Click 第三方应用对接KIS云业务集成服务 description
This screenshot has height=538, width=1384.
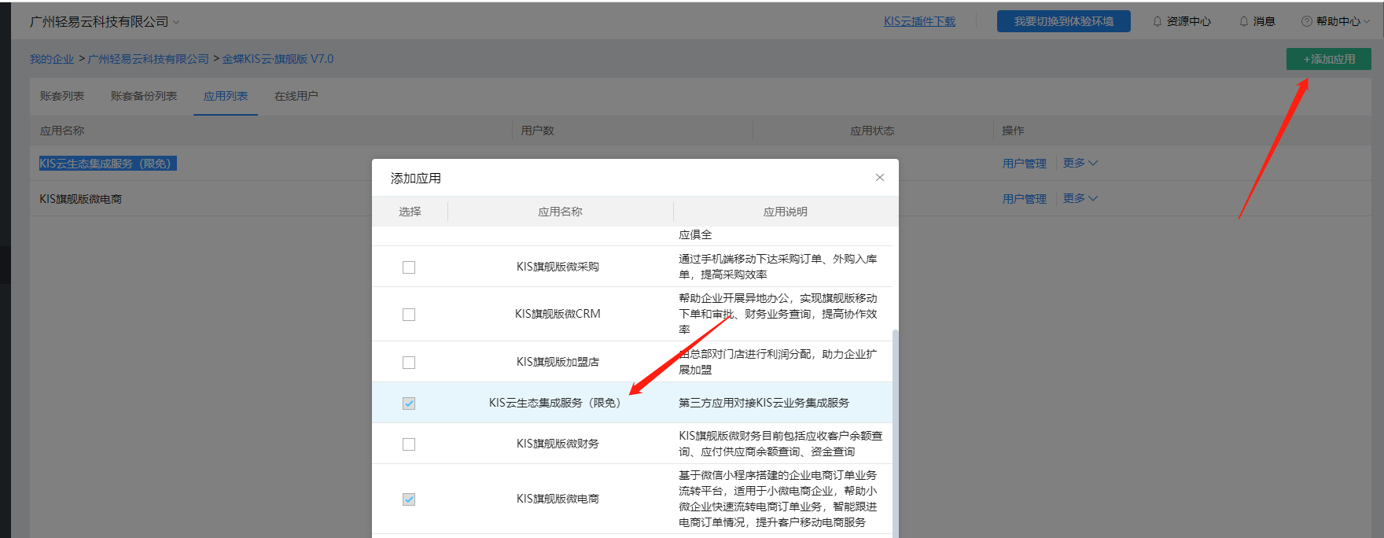click(x=764, y=403)
